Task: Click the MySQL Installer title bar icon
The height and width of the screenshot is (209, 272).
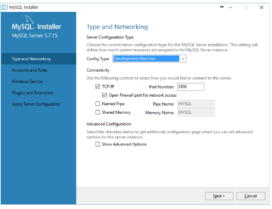Action: pyautogui.click(x=5, y=7)
